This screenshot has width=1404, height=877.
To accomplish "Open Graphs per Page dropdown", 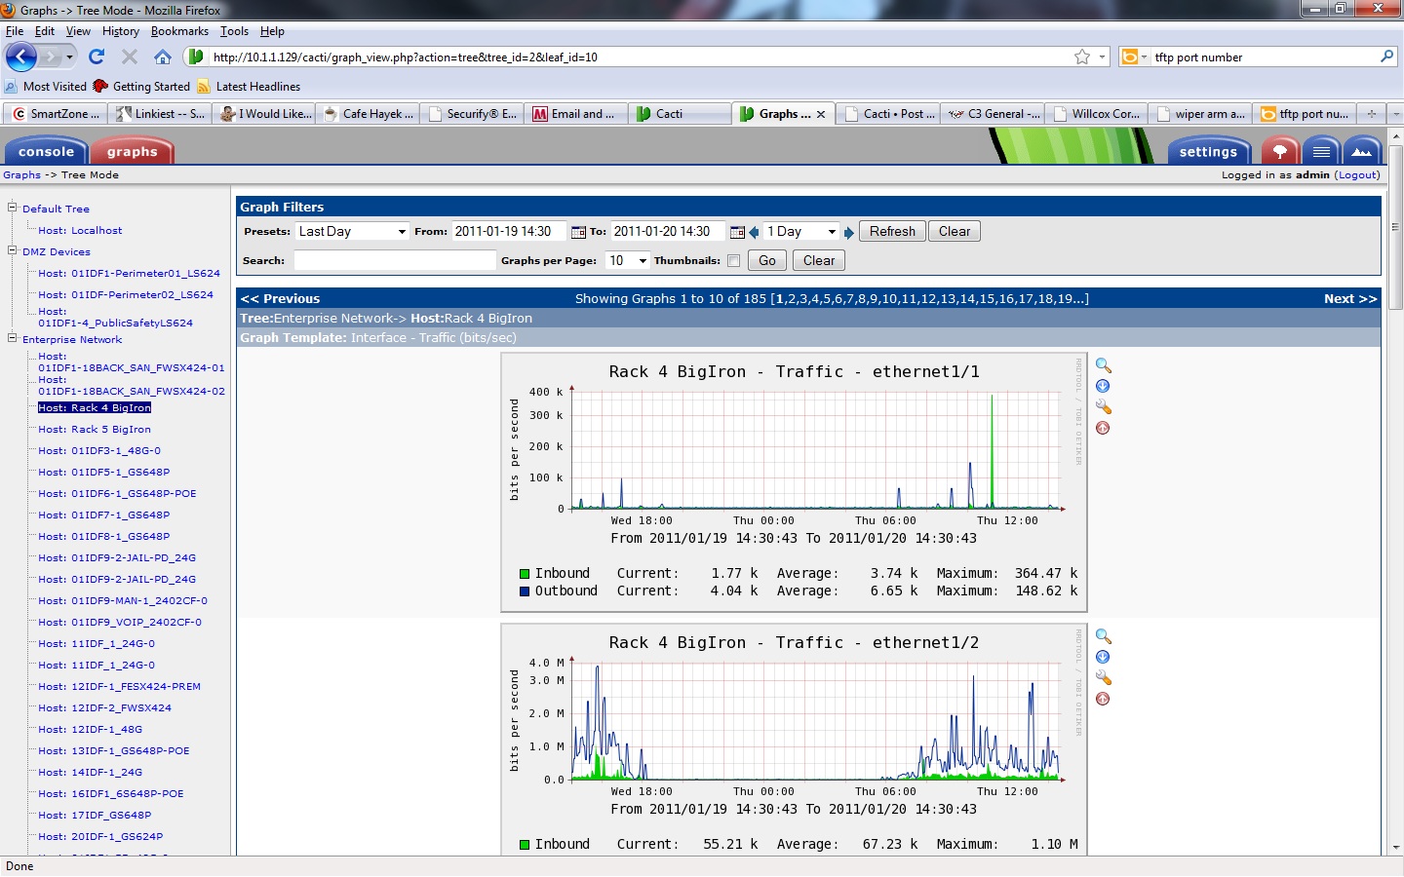I will click(628, 261).
